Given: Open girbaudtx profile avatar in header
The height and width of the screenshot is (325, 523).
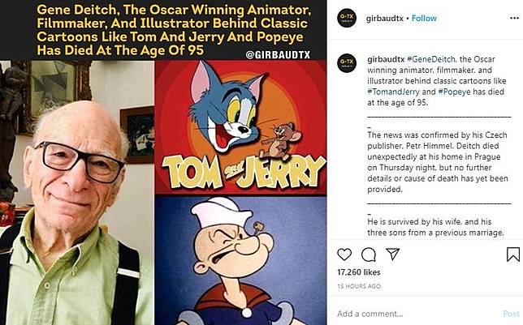Looking at the screenshot, I should pyautogui.click(x=348, y=16).
